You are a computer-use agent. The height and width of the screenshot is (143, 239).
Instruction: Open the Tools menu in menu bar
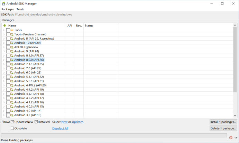20,9
